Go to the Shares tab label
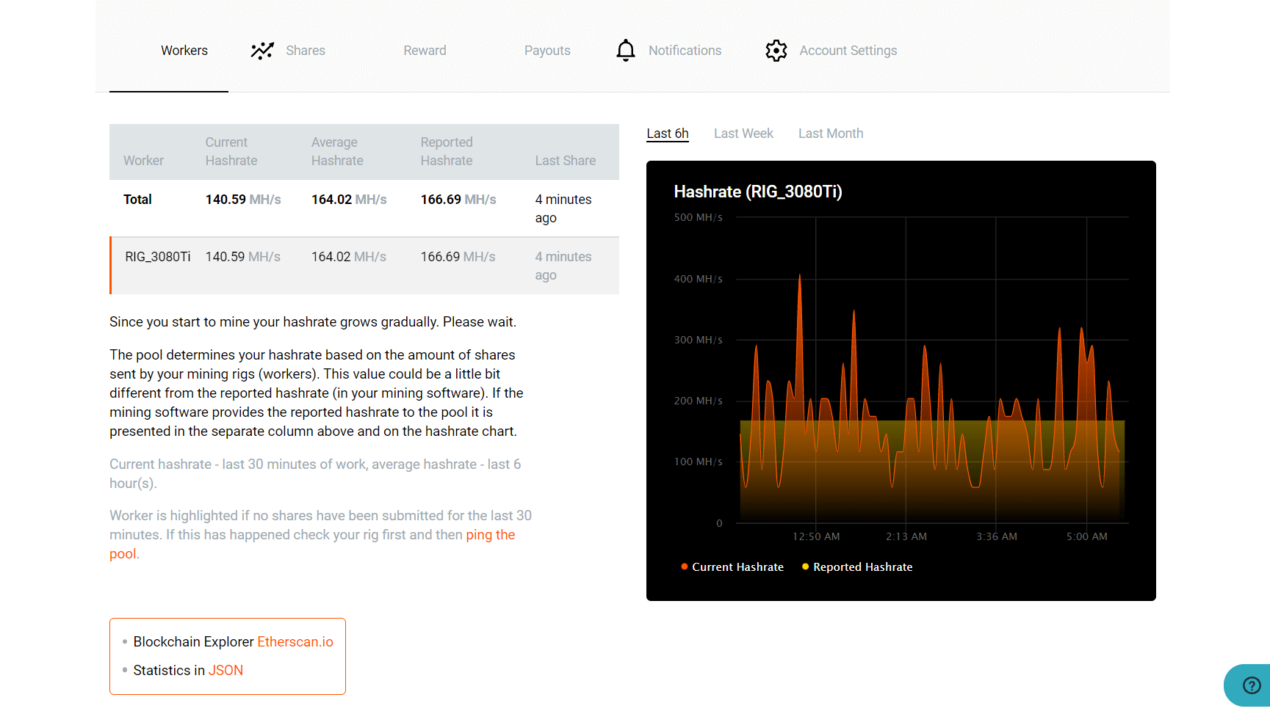Viewport: 1270px width, 714px height. [x=306, y=51]
